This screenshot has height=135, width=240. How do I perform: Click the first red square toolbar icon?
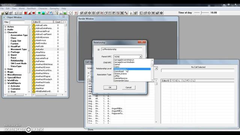click(x=25, y=13)
